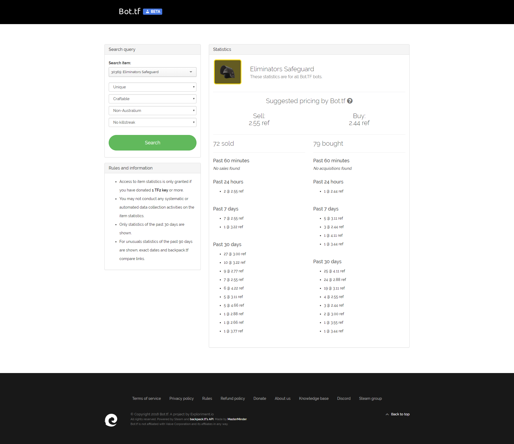Click the backpack.tf's API link
This screenshot has width=514, height=444.
[x=202, y=419]
